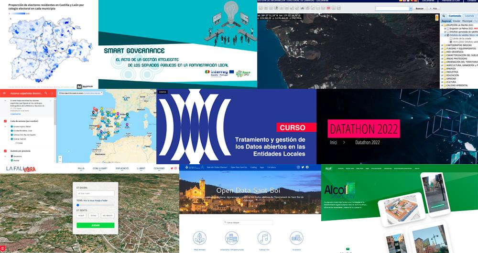This screenshot has height=253, width=478.
Task: Expand CARTOGRAFÍAS BÁSICAS folder
Action: click(442, 45)
